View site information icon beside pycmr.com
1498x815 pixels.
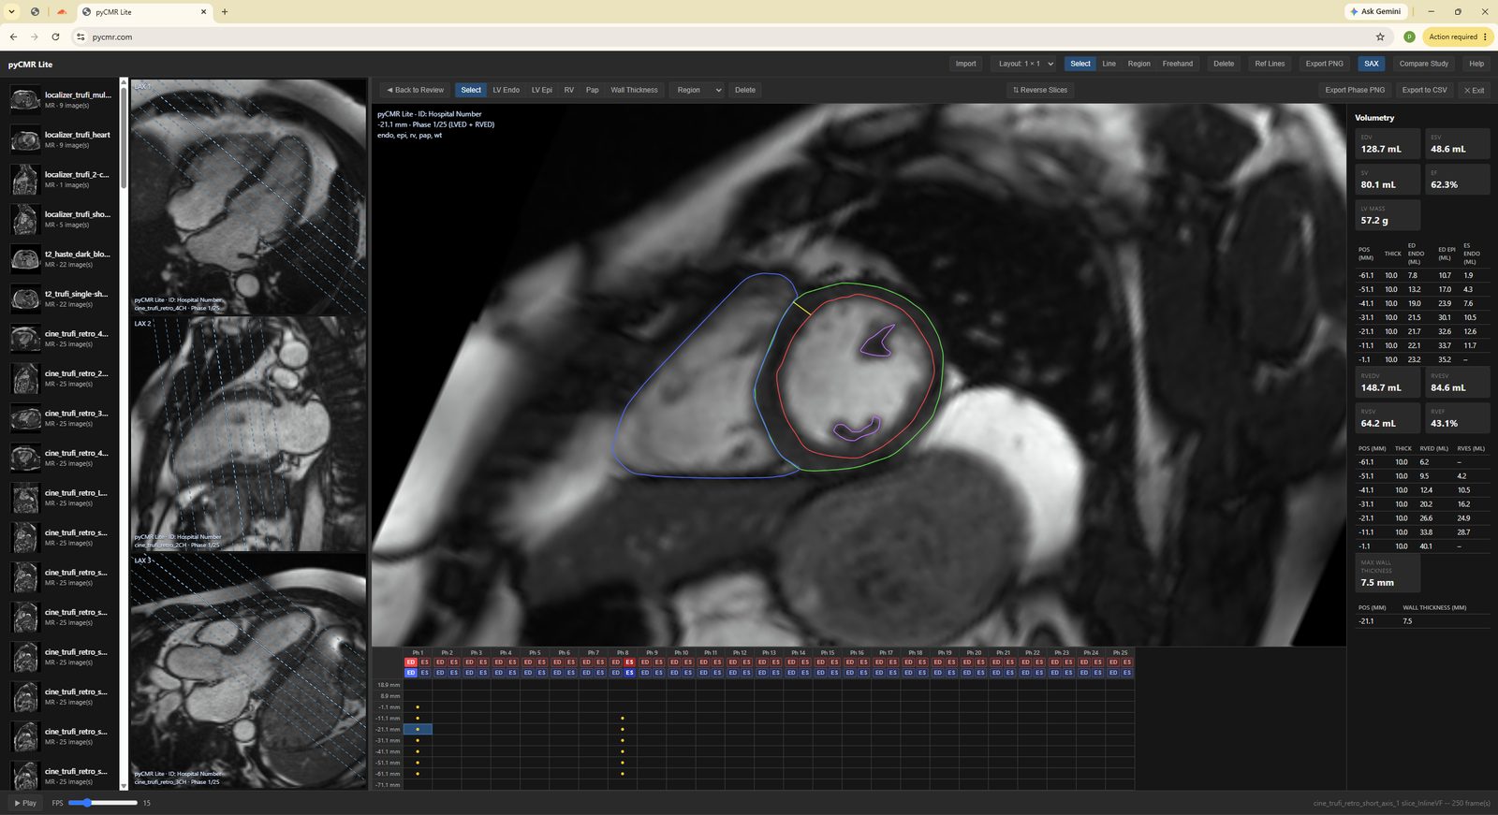81,36
